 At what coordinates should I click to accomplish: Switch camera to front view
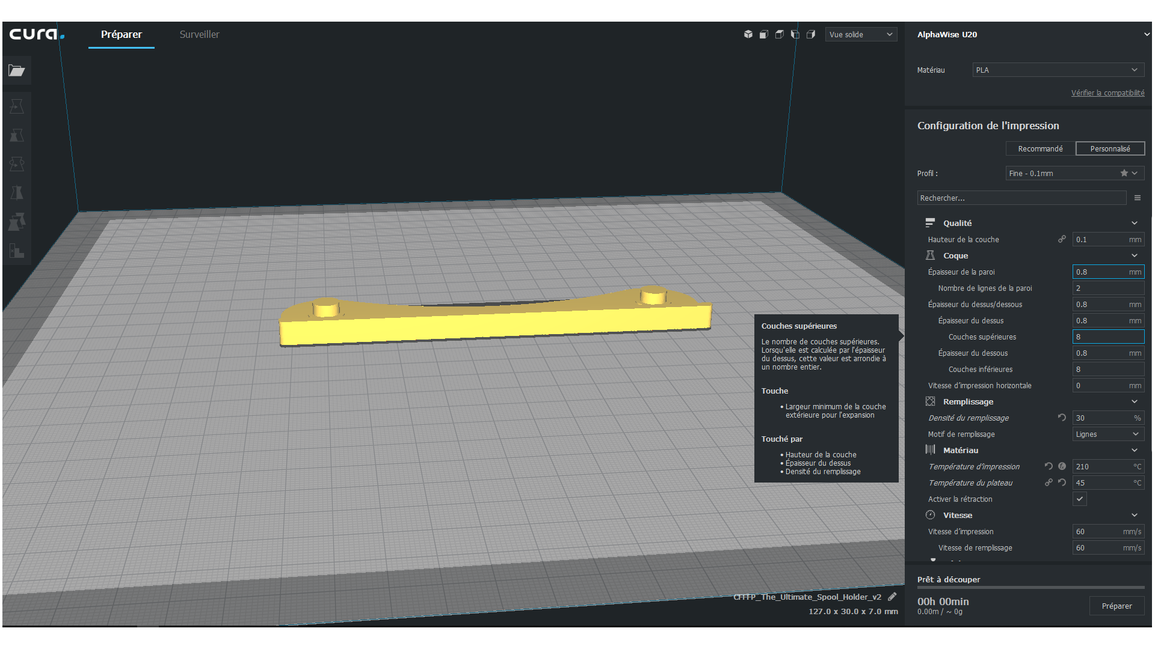click(763, 34)
